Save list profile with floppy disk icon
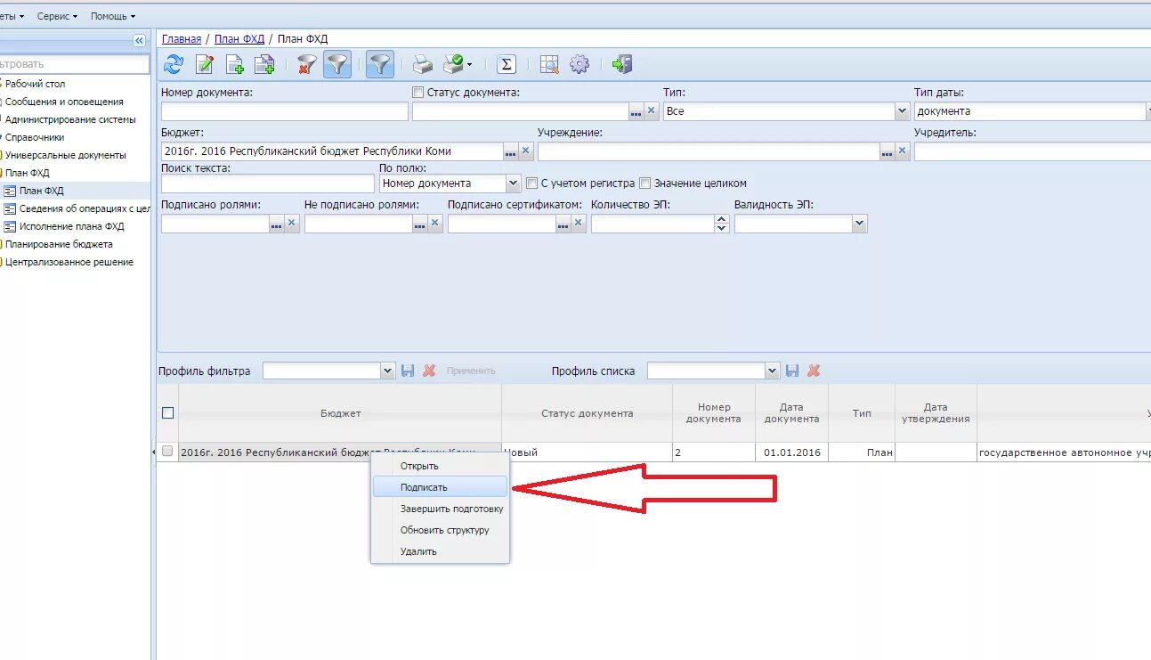Image resolution: width=1151 pixels, height=660 pixels. click(792, 371)
